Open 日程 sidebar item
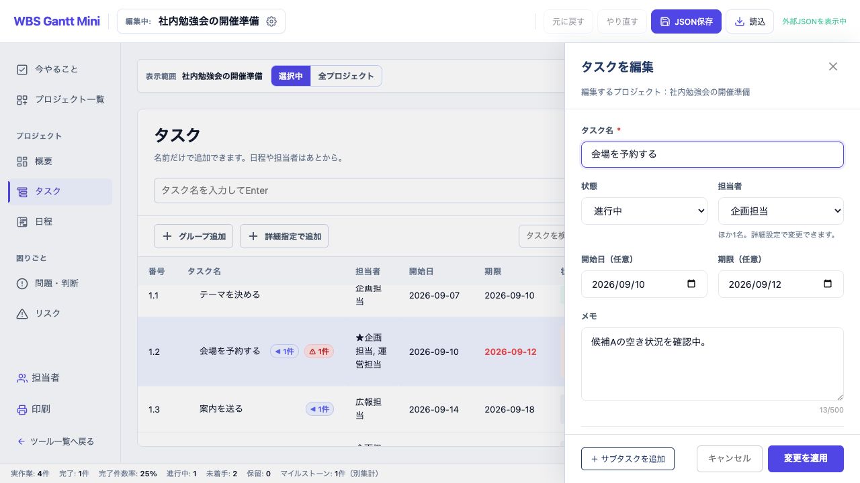 pyautogui.click(x=60, y=221)
